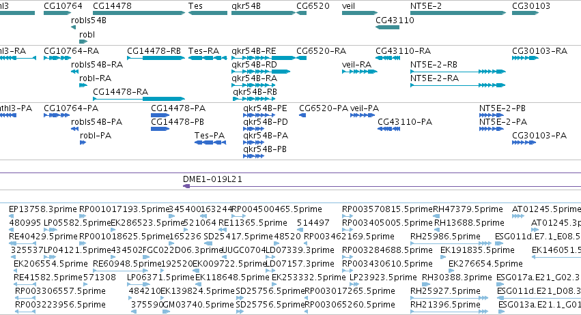This screenshot has height=315, width=581.
Task: Open the CG6520 gene label
Action: [313, 6]
